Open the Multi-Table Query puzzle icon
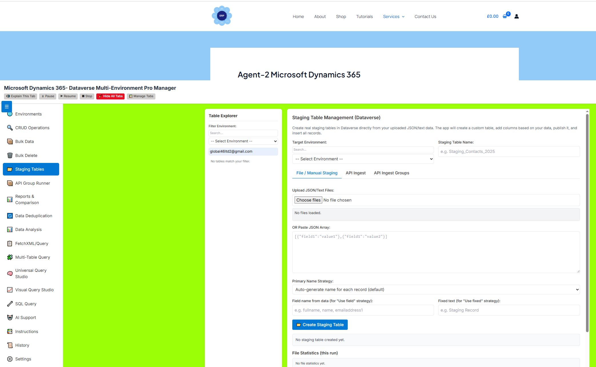The image size is (596, 367). (10, 257)
